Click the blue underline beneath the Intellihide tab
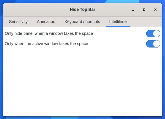The height and width of the screenshot is (119, 165). [118, 27]
